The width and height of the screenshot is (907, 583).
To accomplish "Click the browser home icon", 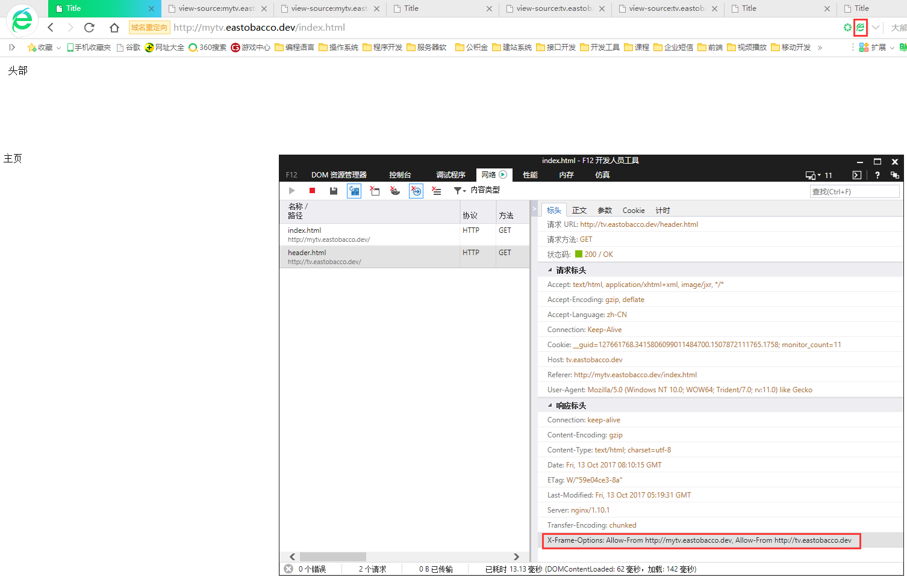I will pyautogui.click(x=114, y=28).
